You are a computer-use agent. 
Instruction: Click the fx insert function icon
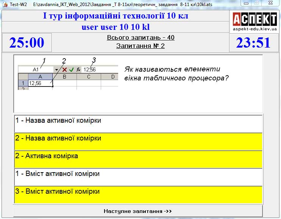tap(78, 70)
